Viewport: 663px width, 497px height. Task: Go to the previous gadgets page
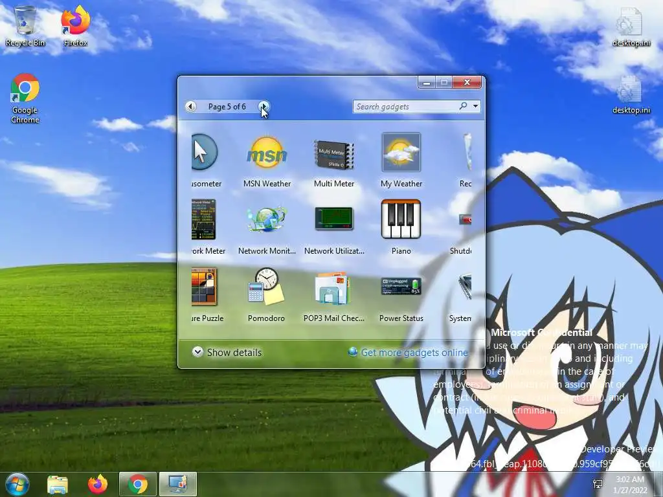pos(191,107)
